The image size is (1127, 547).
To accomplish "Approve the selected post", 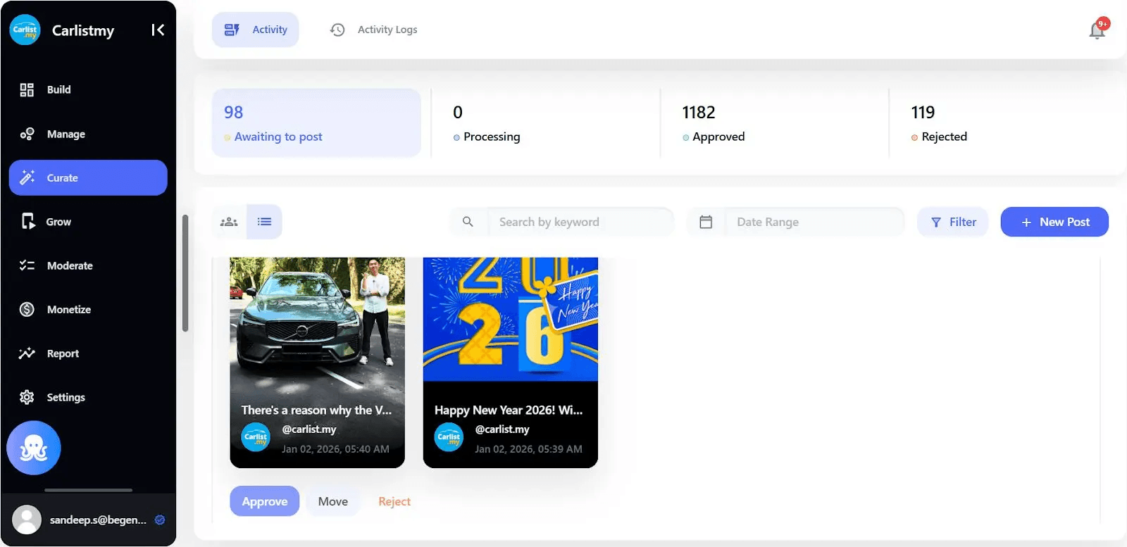I will pyautogui.click(x=265, y=501).
